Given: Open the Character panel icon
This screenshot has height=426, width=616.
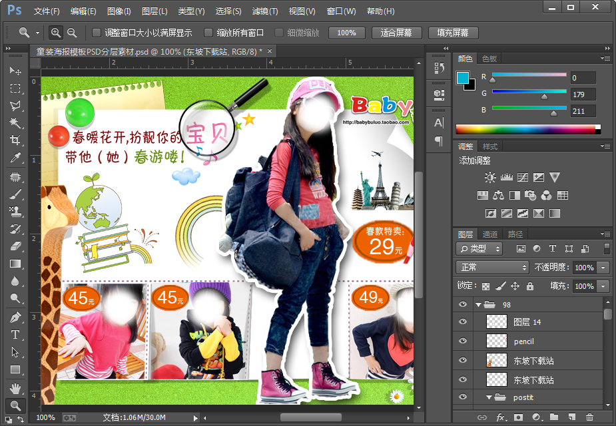Looking at the screenshot, I should (439, 123).
